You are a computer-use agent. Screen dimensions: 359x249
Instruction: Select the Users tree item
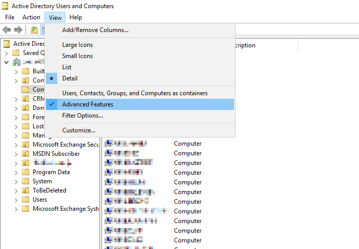pyautogui.click(x=40, y=200)
